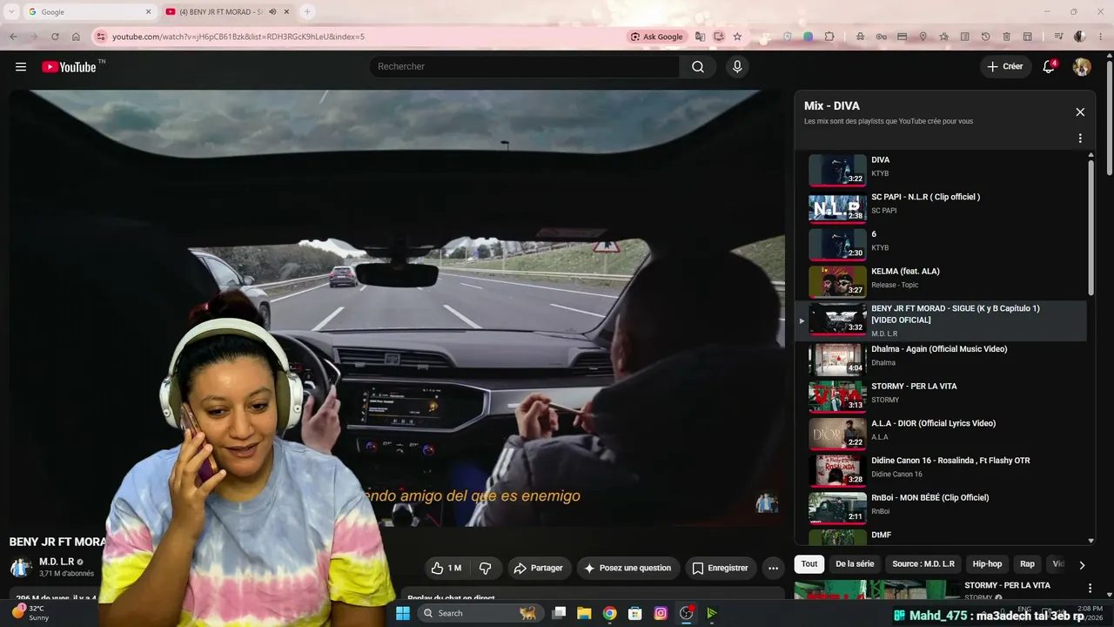This screenshot has width=1114, height=627.
Task: Play SC PAPI - N.L.R from the mix
Action: (942, 207)
